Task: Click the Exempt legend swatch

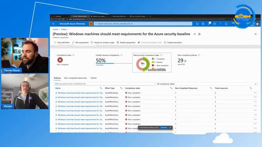Action: [x=153, y=62]
